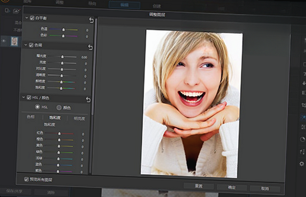Reset the 白平衡 white balance section

[91, 20]
